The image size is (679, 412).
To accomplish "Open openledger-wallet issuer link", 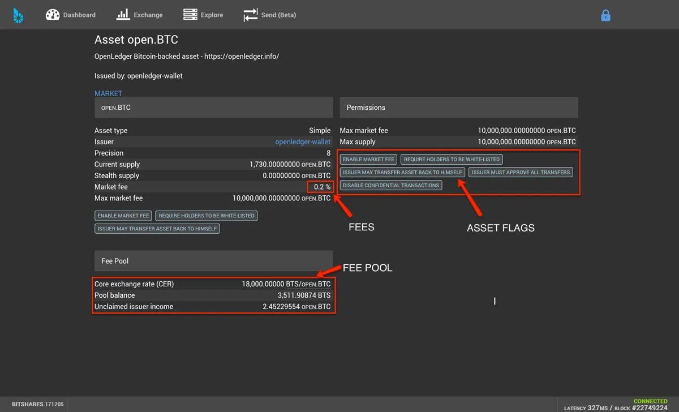I will point(303,141).
